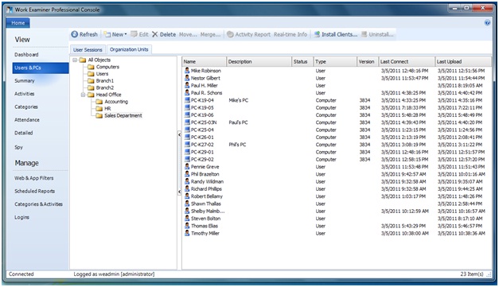Select the HR folder
499x287 pixels.
point(103,109)
